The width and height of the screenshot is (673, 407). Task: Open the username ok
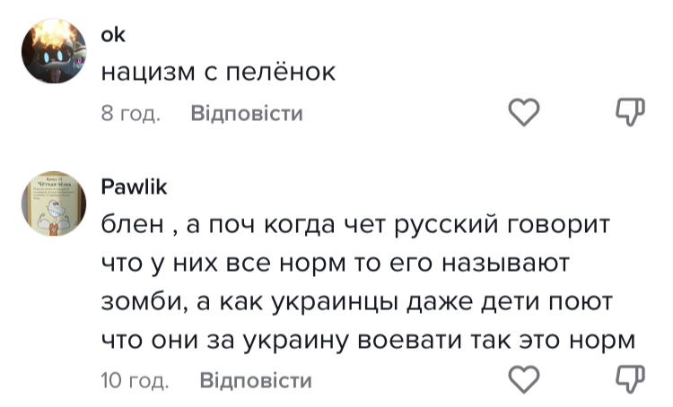click(x=114, y=35)
